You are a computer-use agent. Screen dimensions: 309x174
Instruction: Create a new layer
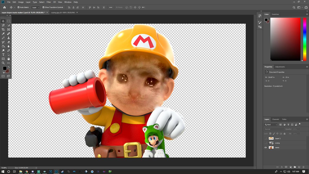[x=299, y=167]
